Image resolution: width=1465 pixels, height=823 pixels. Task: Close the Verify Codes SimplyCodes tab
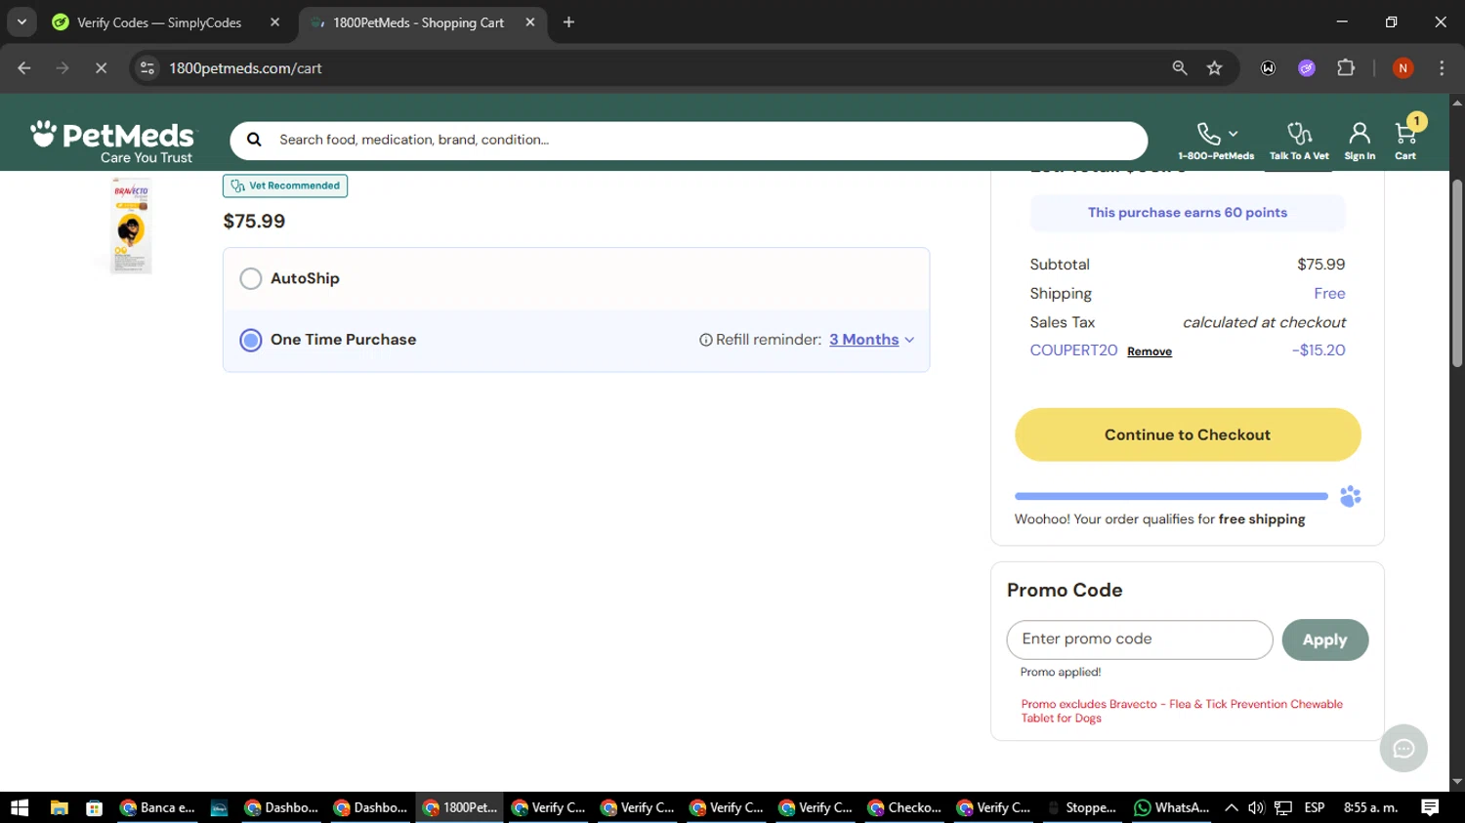point(274,22)
